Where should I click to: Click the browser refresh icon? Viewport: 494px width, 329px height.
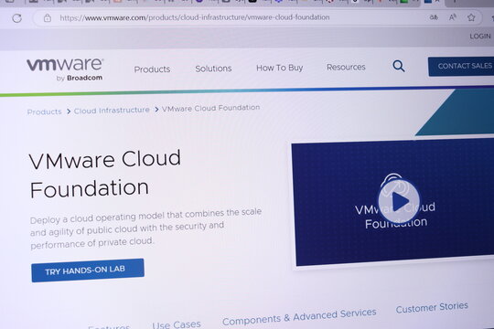point(16,18)
